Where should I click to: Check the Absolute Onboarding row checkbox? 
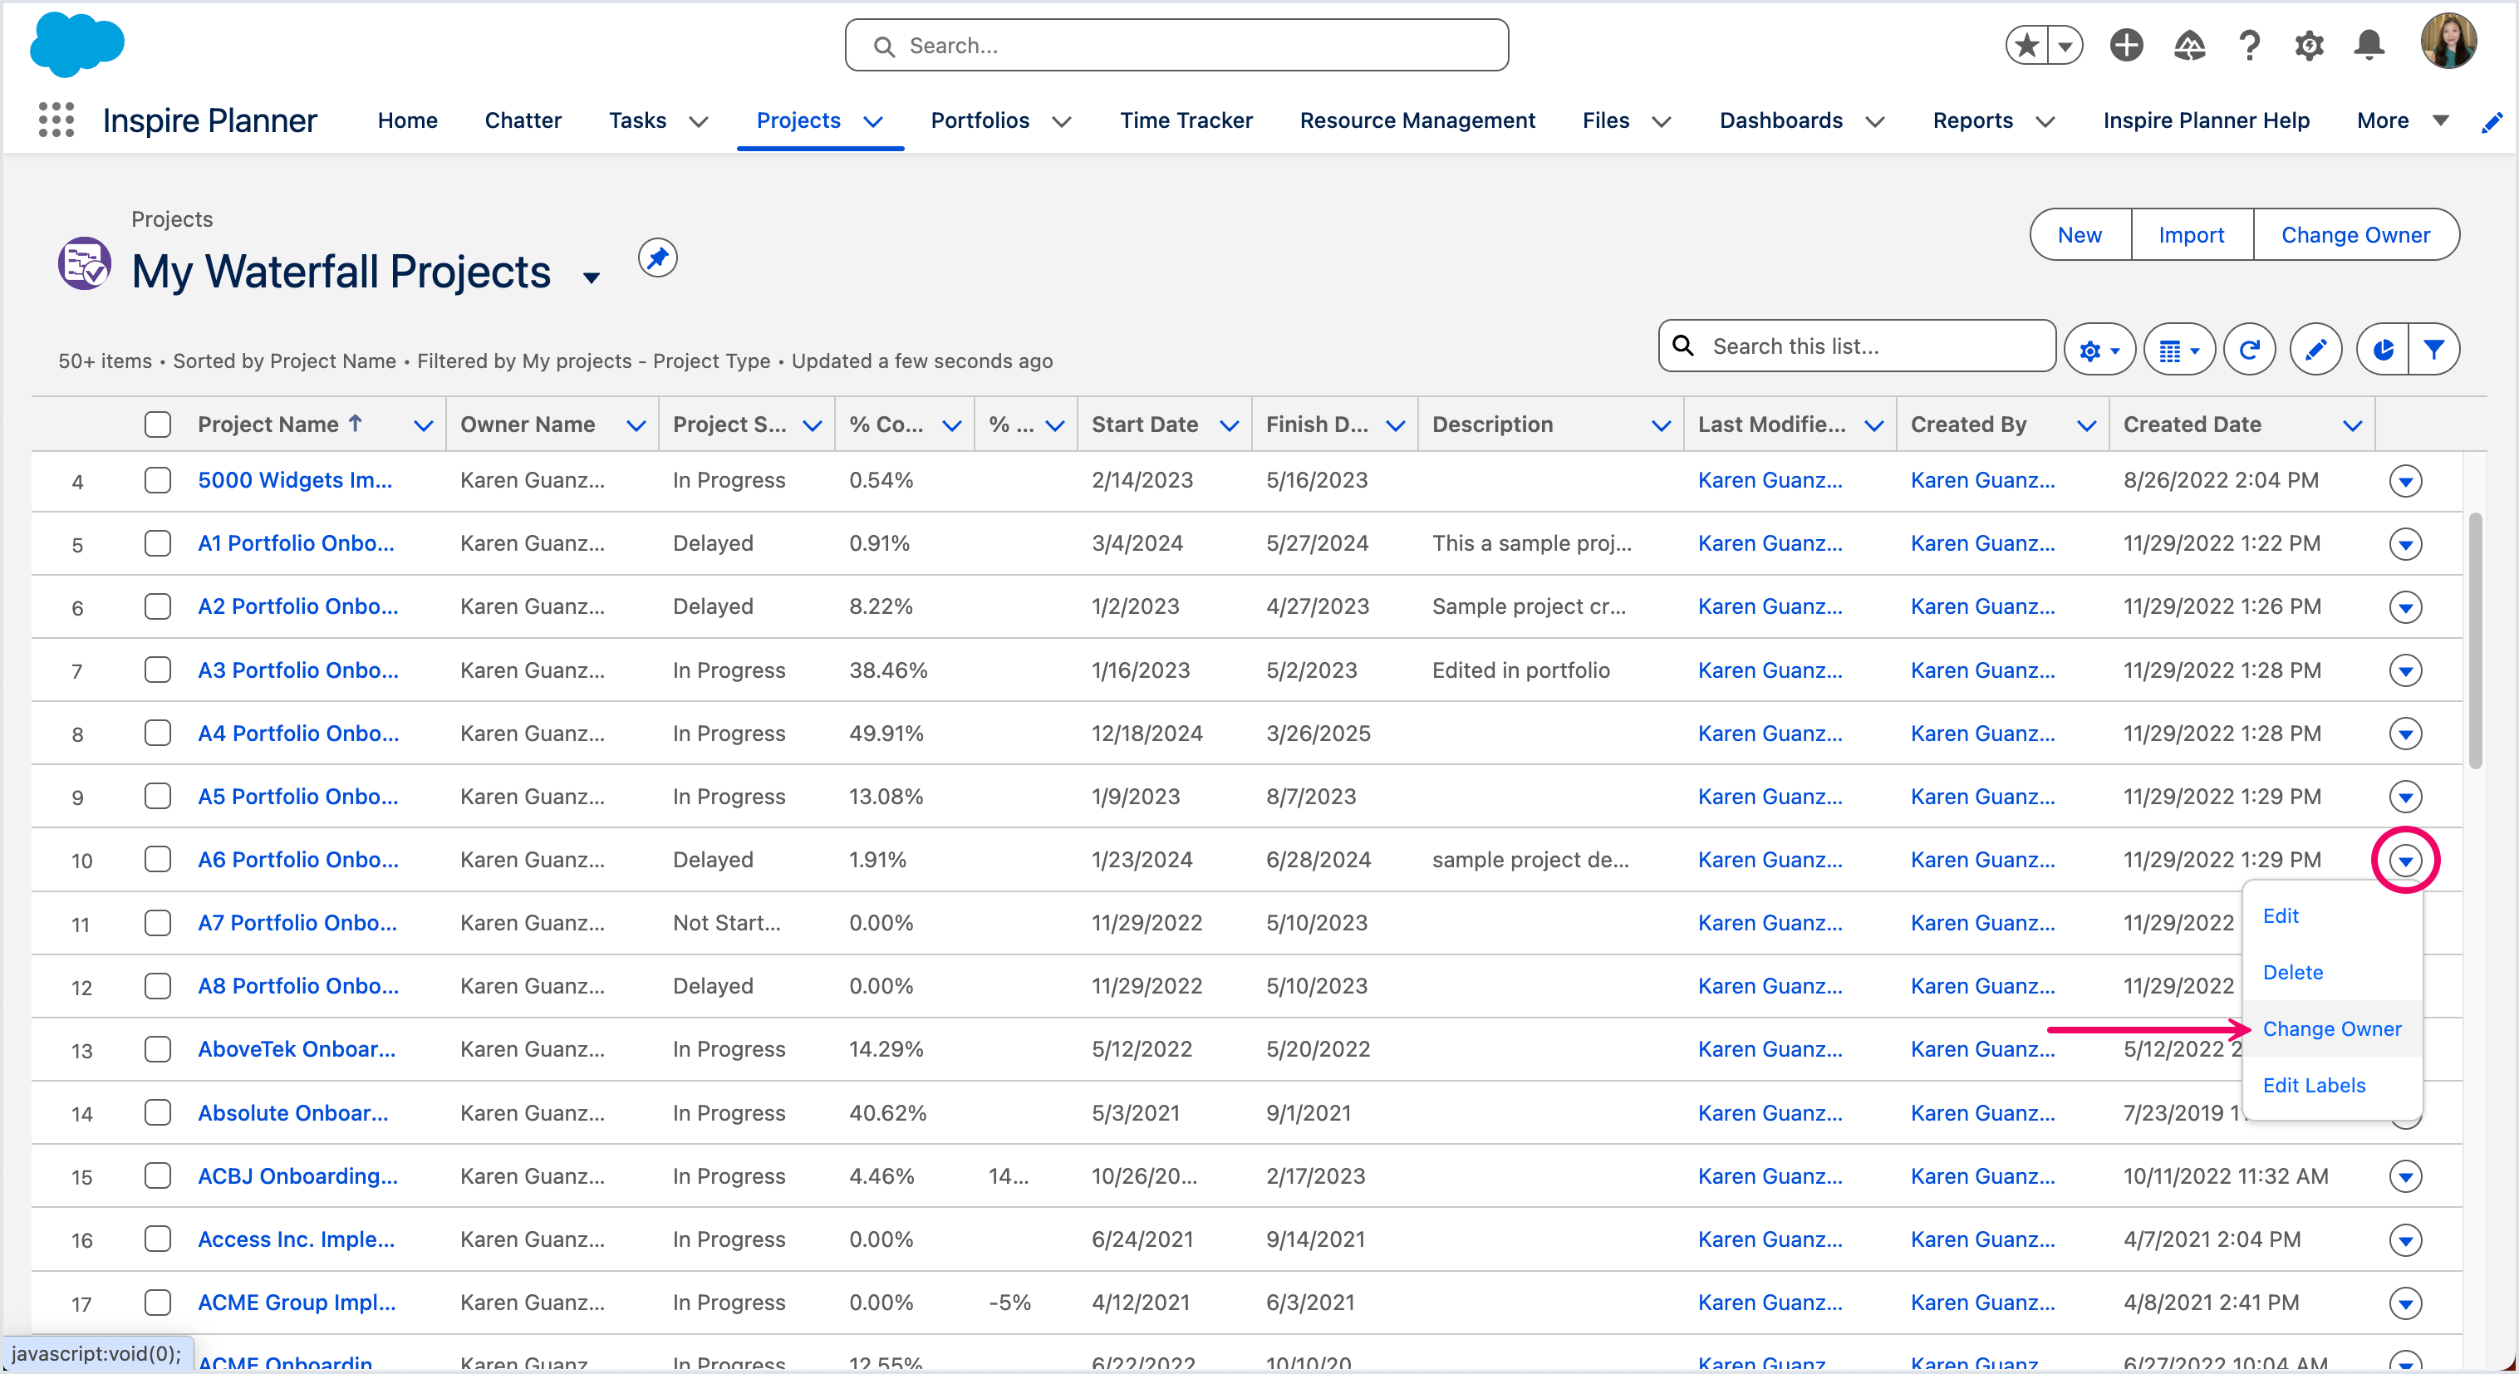tap(158, 1113)
